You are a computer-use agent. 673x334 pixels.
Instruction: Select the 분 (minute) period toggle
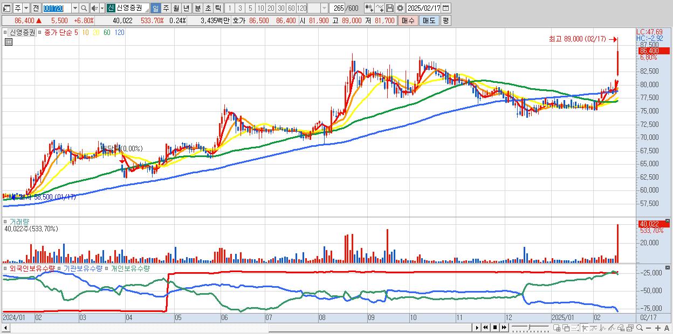click(x=197, y=8)
